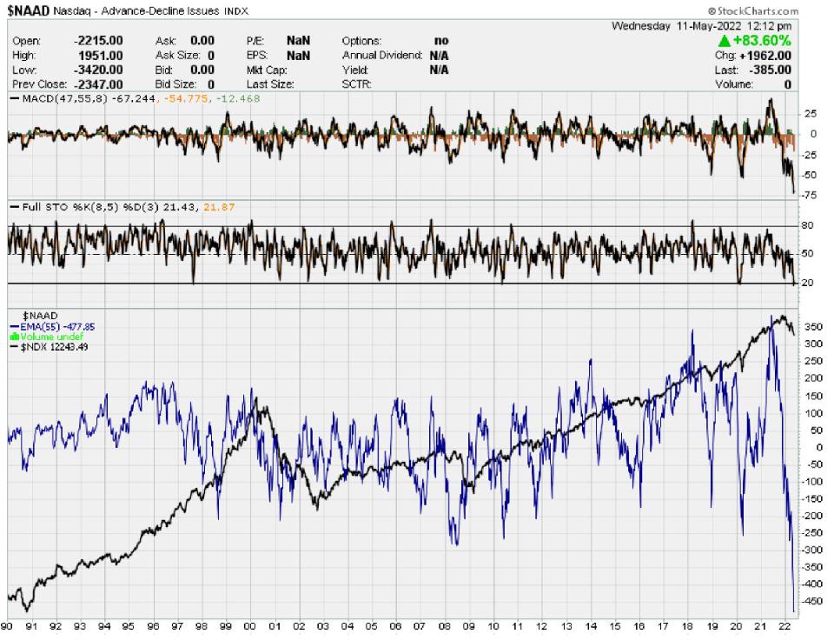
Task: Click the Options value no
Action: tap(441, 41)
